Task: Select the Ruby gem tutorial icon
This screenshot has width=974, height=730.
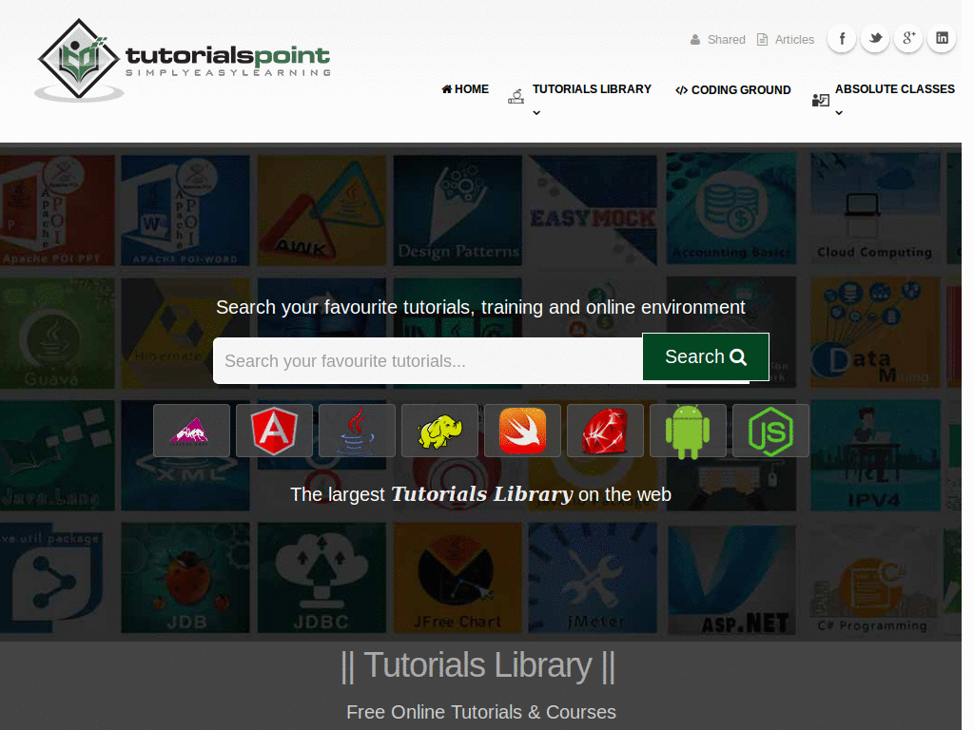Action: pos(605,430)
